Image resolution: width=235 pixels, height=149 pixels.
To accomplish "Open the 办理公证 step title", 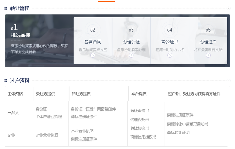I will pos(131,42).
